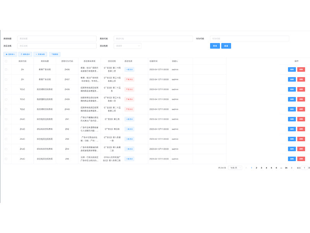The height and width of the screenshot is (233, 310).
Task: Click the blue 查询 search button
Action: coord(215,46)
